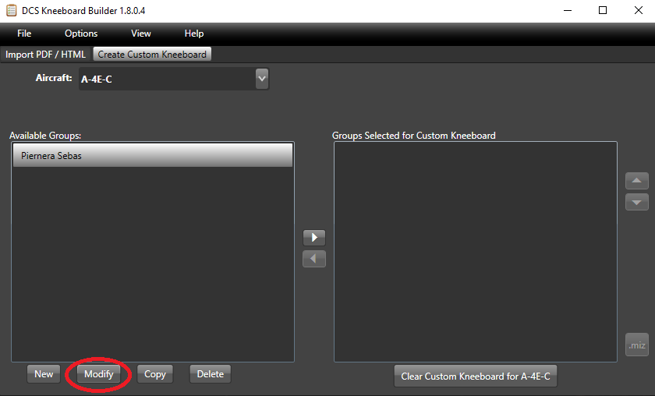
Task: Expand the Aircraft dropdown arrow
Action: [262, 79]
